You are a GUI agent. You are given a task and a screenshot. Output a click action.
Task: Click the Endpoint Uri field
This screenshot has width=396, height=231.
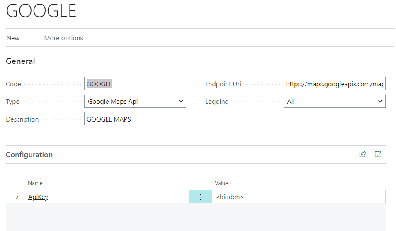(334, 83)
